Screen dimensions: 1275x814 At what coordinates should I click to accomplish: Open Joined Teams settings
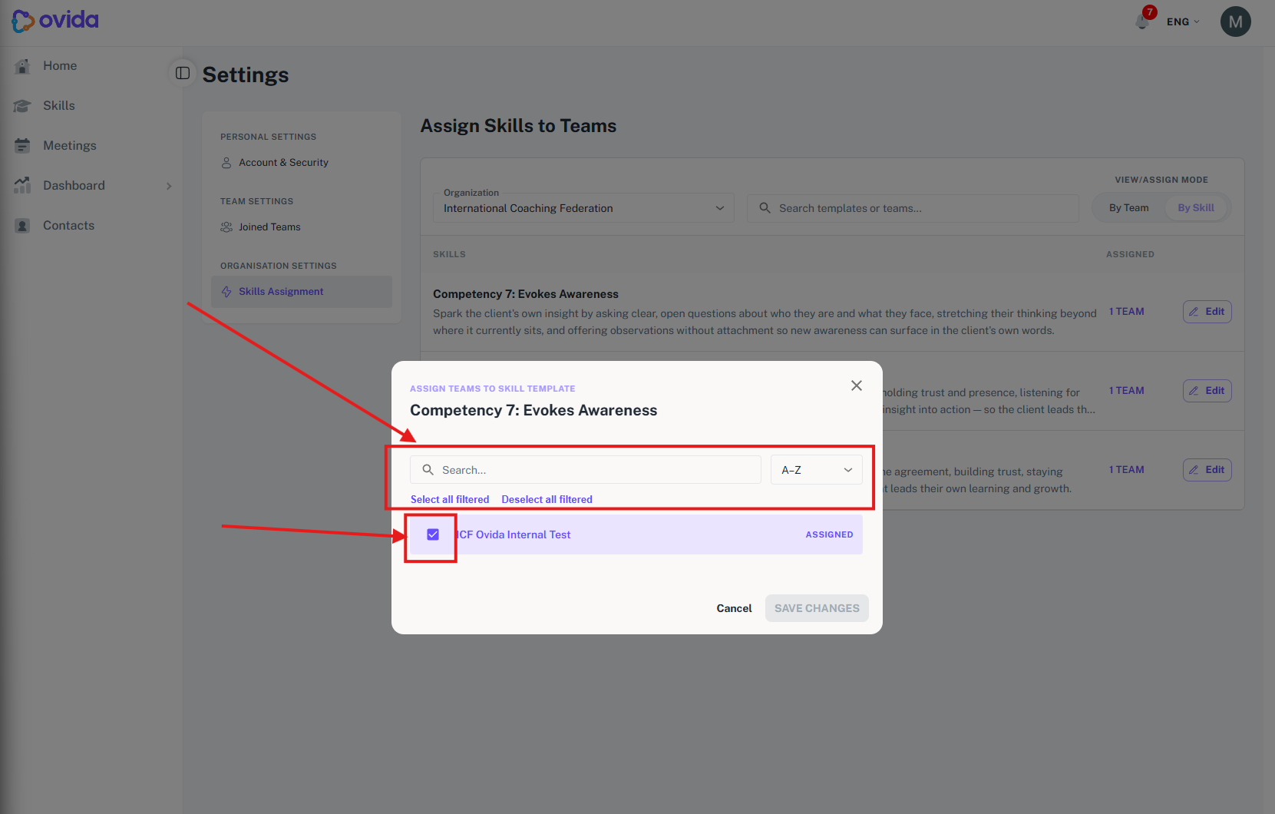coord(269,227)
